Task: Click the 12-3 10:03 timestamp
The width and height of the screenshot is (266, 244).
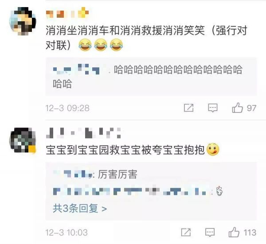Action: pos(66,232)
